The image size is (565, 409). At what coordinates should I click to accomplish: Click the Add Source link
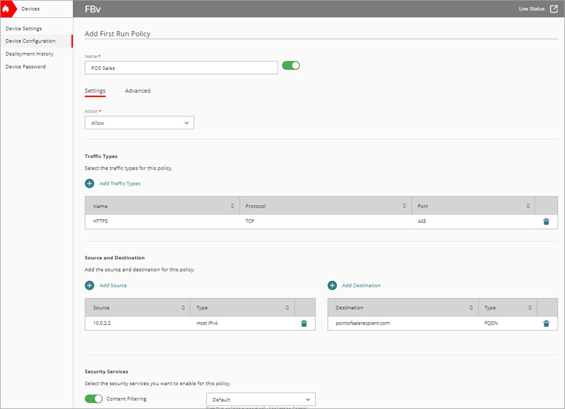click(113, 285)
